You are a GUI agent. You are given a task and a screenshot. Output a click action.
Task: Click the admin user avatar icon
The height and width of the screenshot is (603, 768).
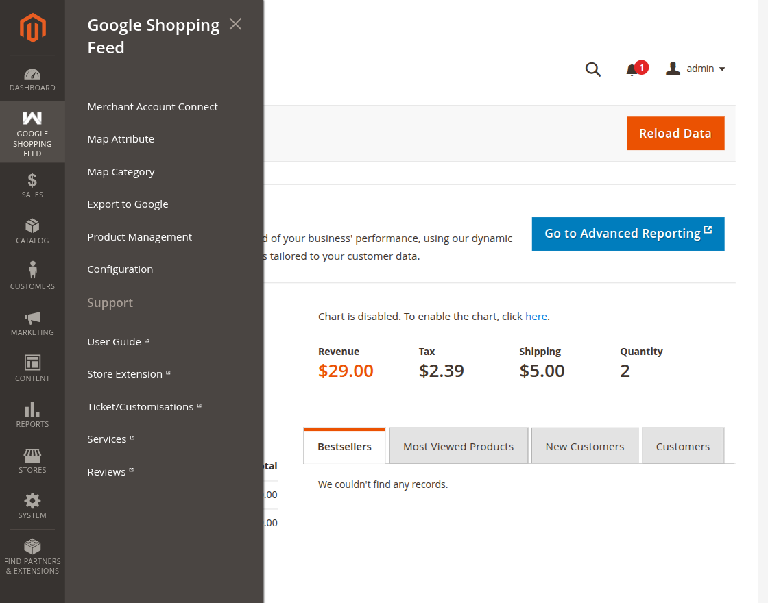[673, 68]
